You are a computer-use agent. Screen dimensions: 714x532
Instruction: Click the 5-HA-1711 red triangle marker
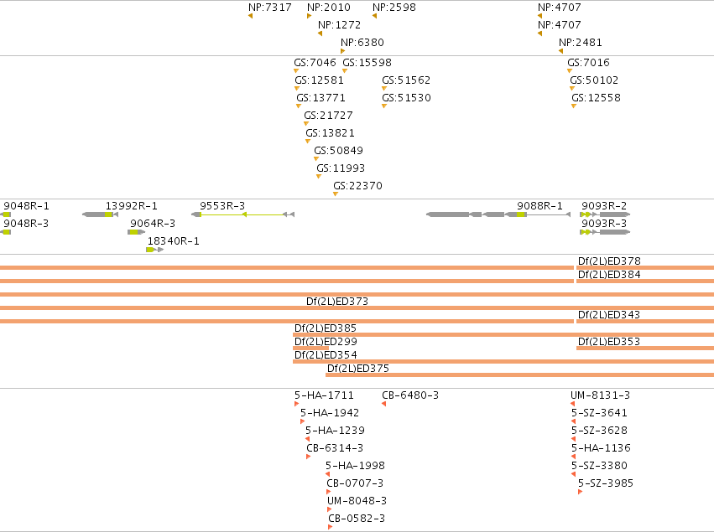click(296, 404)
